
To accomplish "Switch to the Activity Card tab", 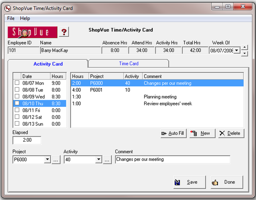I will [48, 64].
